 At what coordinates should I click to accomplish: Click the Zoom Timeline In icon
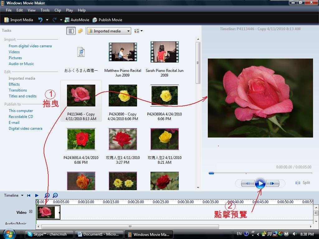(47, 195)
